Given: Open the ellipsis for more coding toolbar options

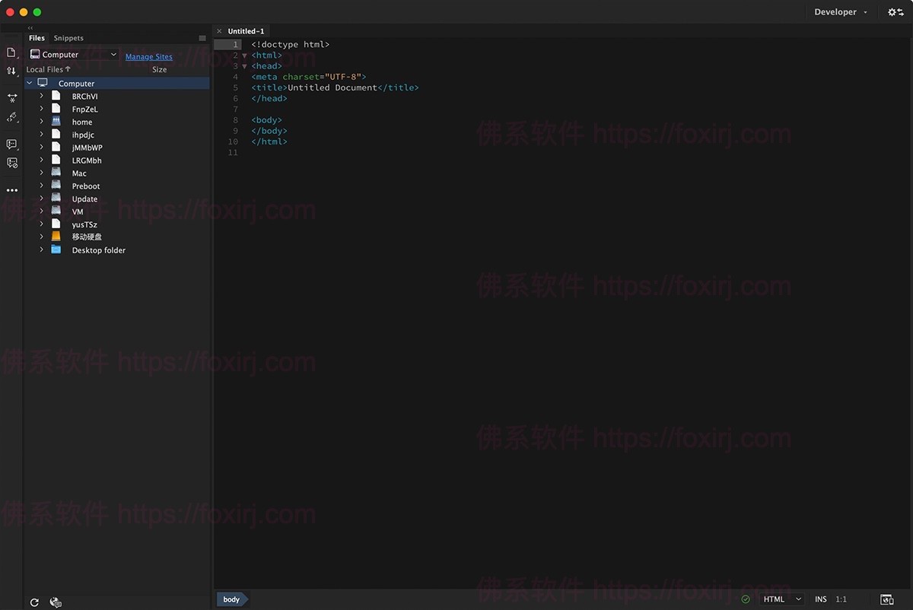Looking at the screenshot, I should [x=11, y=189].
